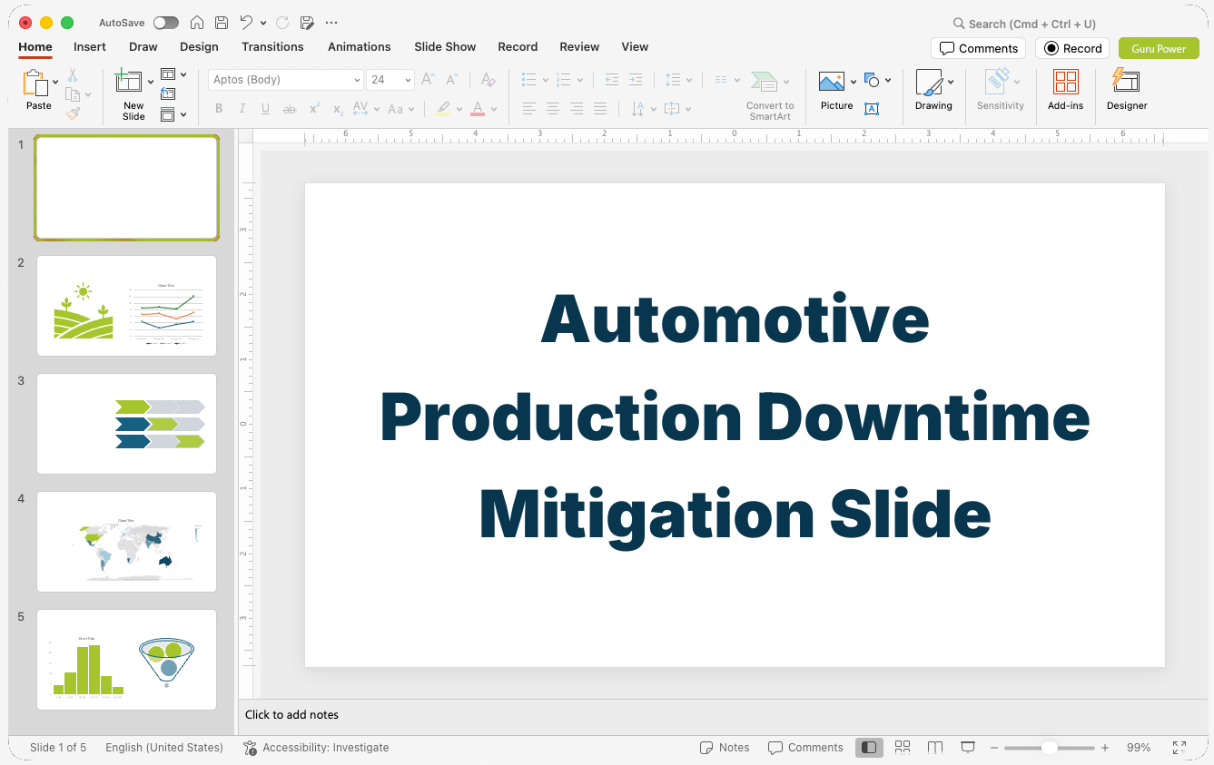Click the Guru Power button
Viewport: 1214px width, 765px height.
coord(1159,48)
